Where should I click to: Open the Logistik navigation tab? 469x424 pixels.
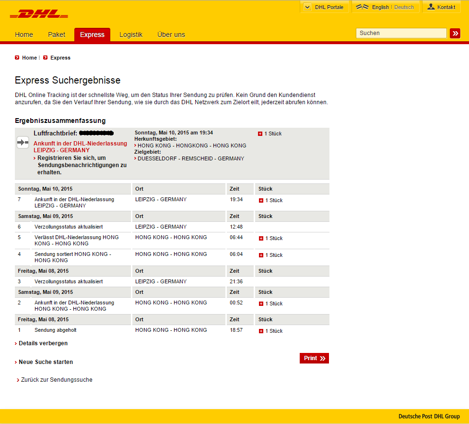click(131, 35)
